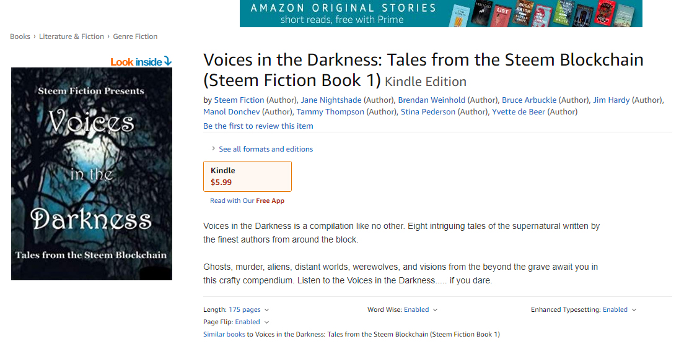Select the Kindle $5.99 format option

247,176
